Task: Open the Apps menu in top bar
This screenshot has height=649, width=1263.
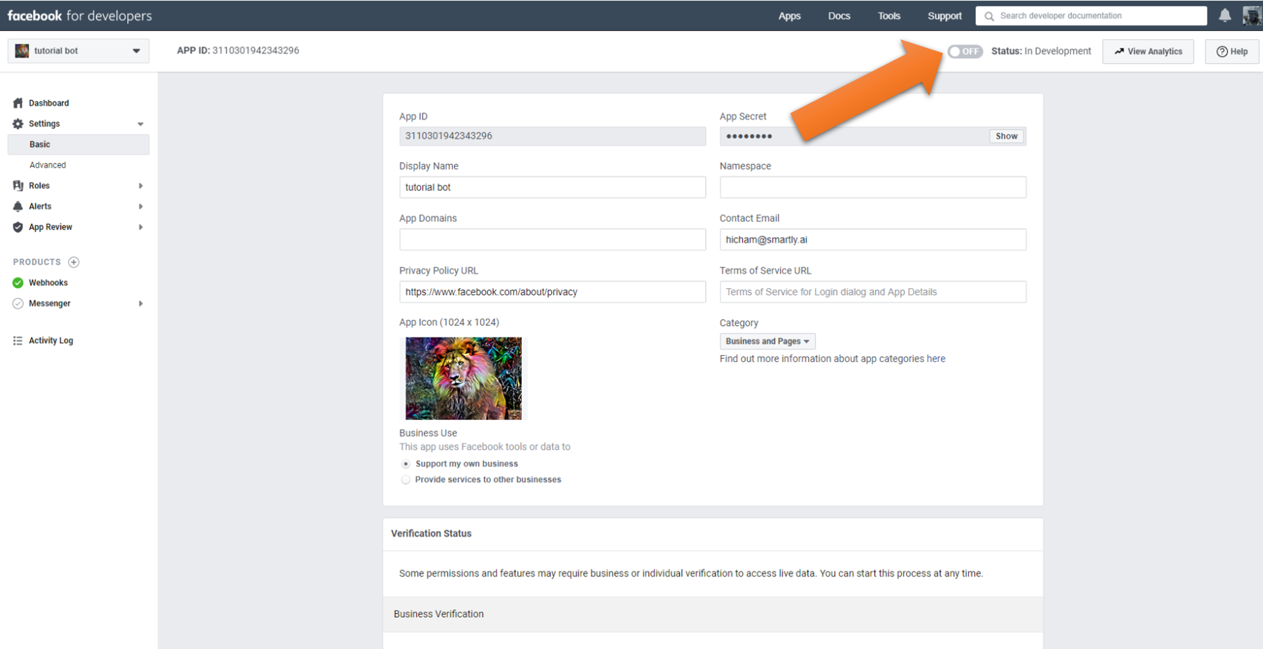Action: click(789, 16)
